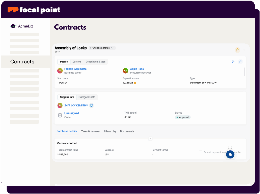The width and height of the screenshot is (260, 194).
Task: Open the Francis Applegate profile link
Action: pos(75,69)
